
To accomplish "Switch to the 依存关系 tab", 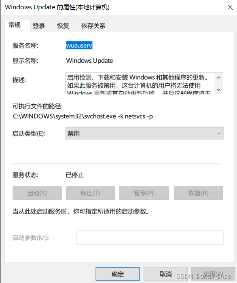I will click(x=93, y=26).
